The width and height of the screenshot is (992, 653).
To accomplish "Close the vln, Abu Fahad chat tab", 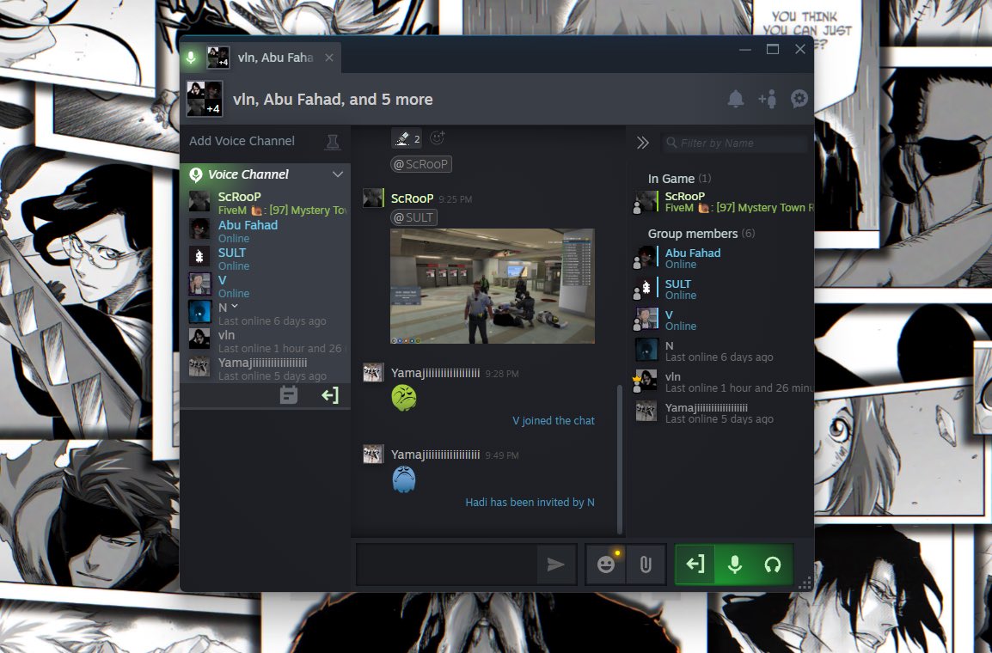I will tap(329, 58).
